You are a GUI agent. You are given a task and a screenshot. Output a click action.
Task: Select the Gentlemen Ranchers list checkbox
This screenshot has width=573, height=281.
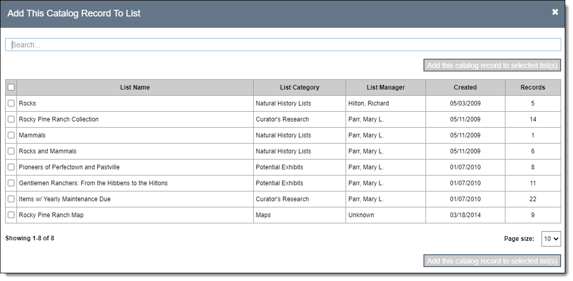11,183
